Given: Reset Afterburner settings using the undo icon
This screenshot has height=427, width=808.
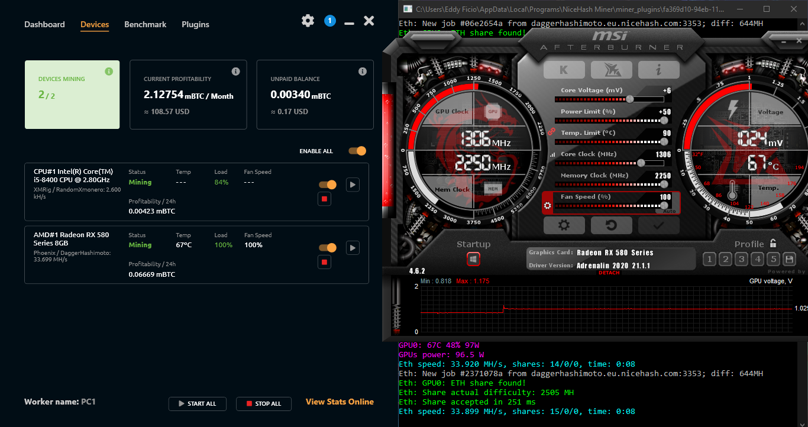Looking at the screenshot, I should tap(611, 225).
